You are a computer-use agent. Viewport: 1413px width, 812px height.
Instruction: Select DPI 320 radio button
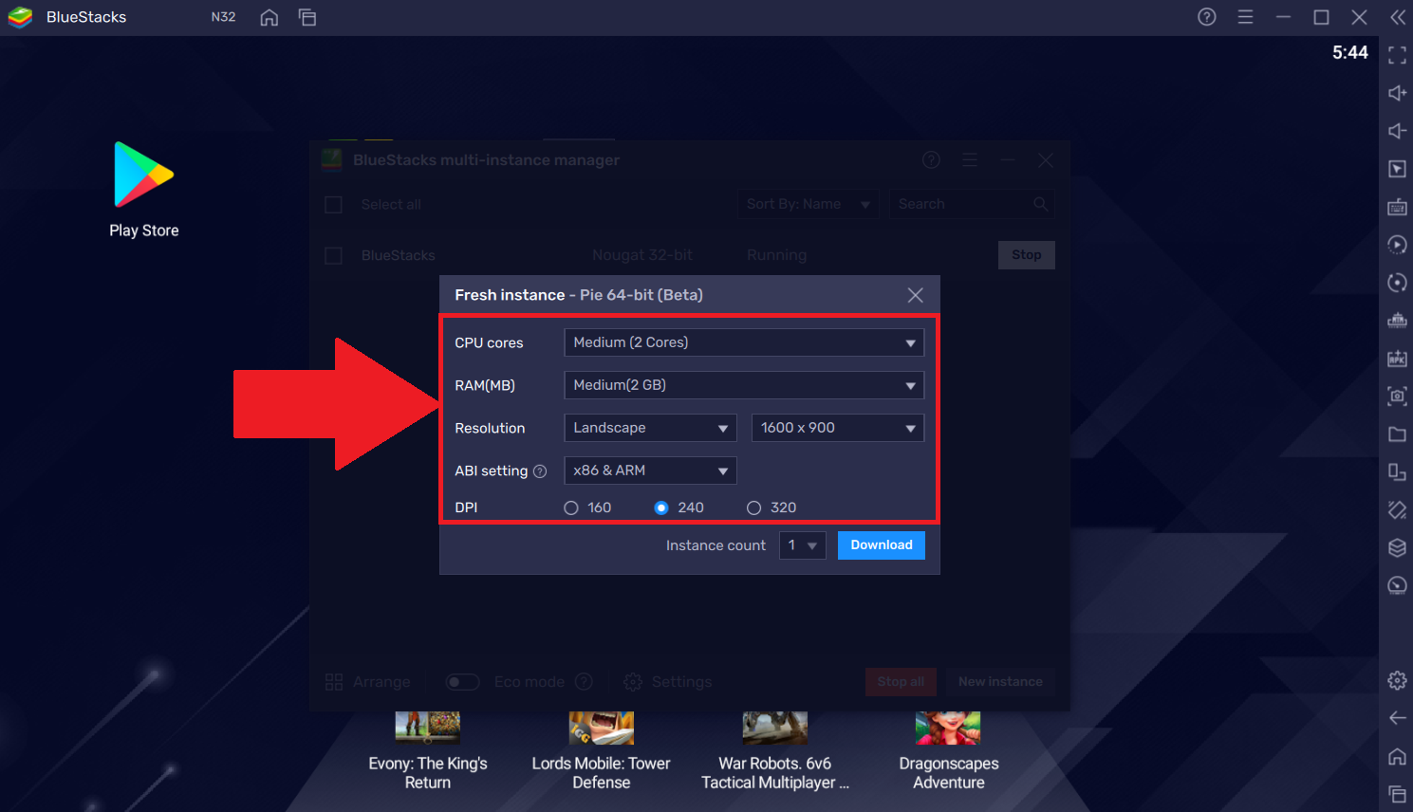pyautogui.click(x=753, y=508)
